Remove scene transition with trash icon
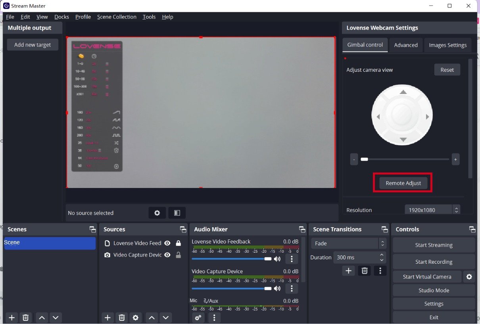This screenshot has width=480, height=324. point(365,270)
